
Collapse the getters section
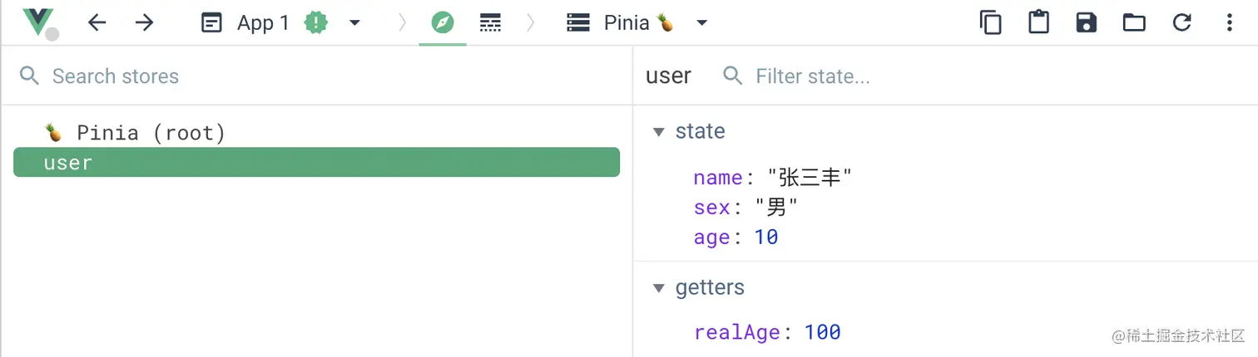(x=660, y=288)
